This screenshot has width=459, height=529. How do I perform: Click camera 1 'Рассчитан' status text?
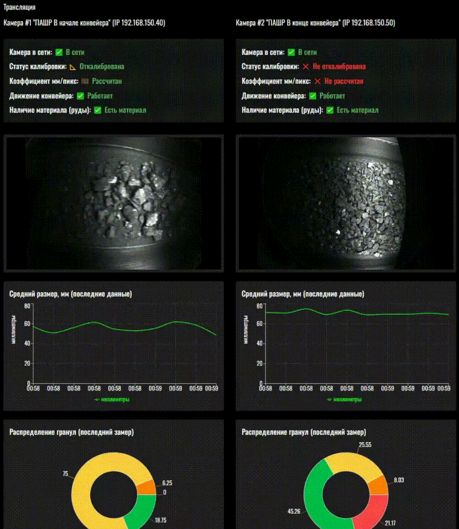tap(107, 81)
